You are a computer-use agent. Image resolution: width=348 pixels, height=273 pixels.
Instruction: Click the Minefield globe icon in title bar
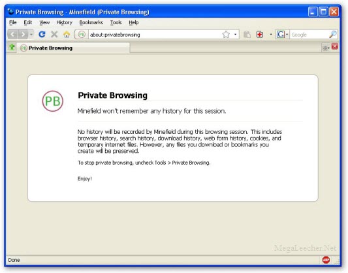point(10,11)
